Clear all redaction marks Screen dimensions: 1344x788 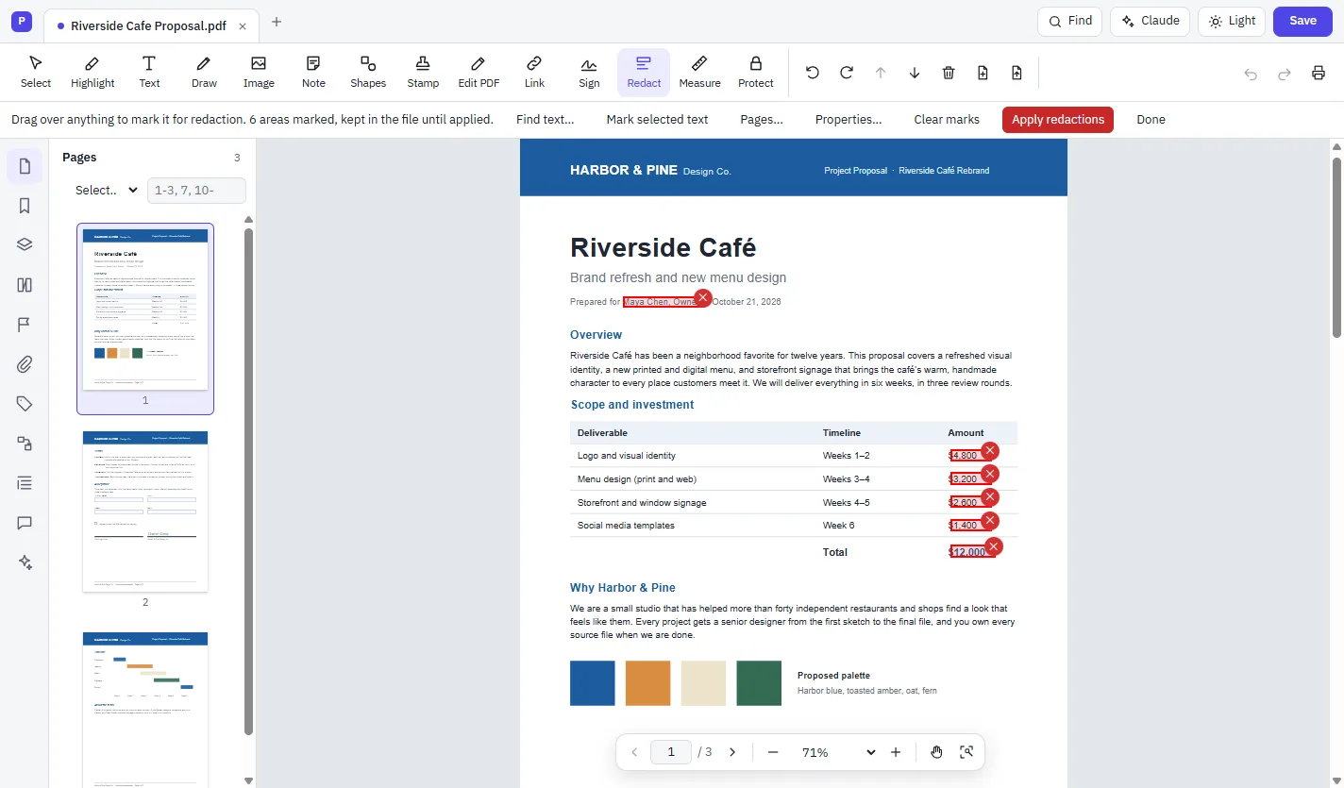(x=947, y=120)
